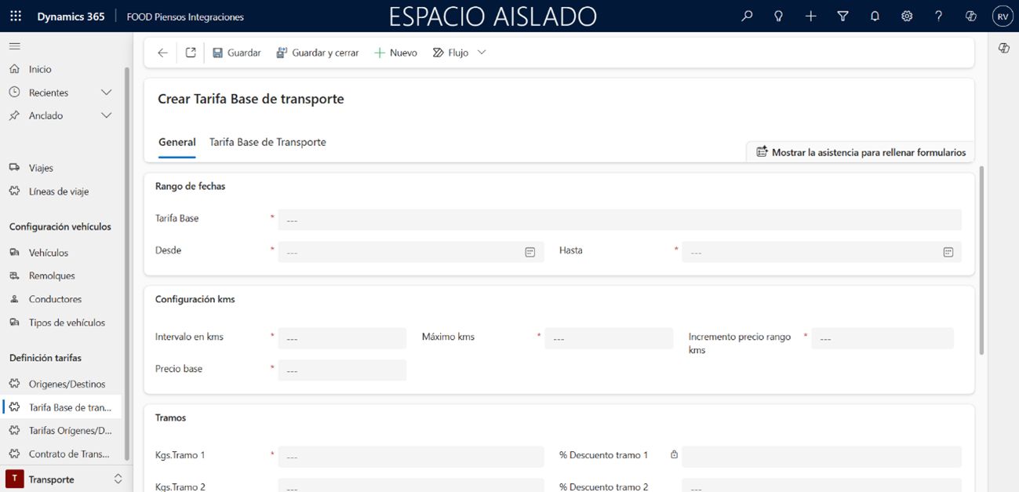This screenshot has height=492, width=1019.
Task: Click the search magnifier icon in header
Action: [747, 16]
